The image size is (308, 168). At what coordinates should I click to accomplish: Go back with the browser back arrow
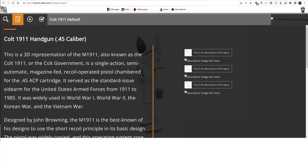click(x=3, y=3)
